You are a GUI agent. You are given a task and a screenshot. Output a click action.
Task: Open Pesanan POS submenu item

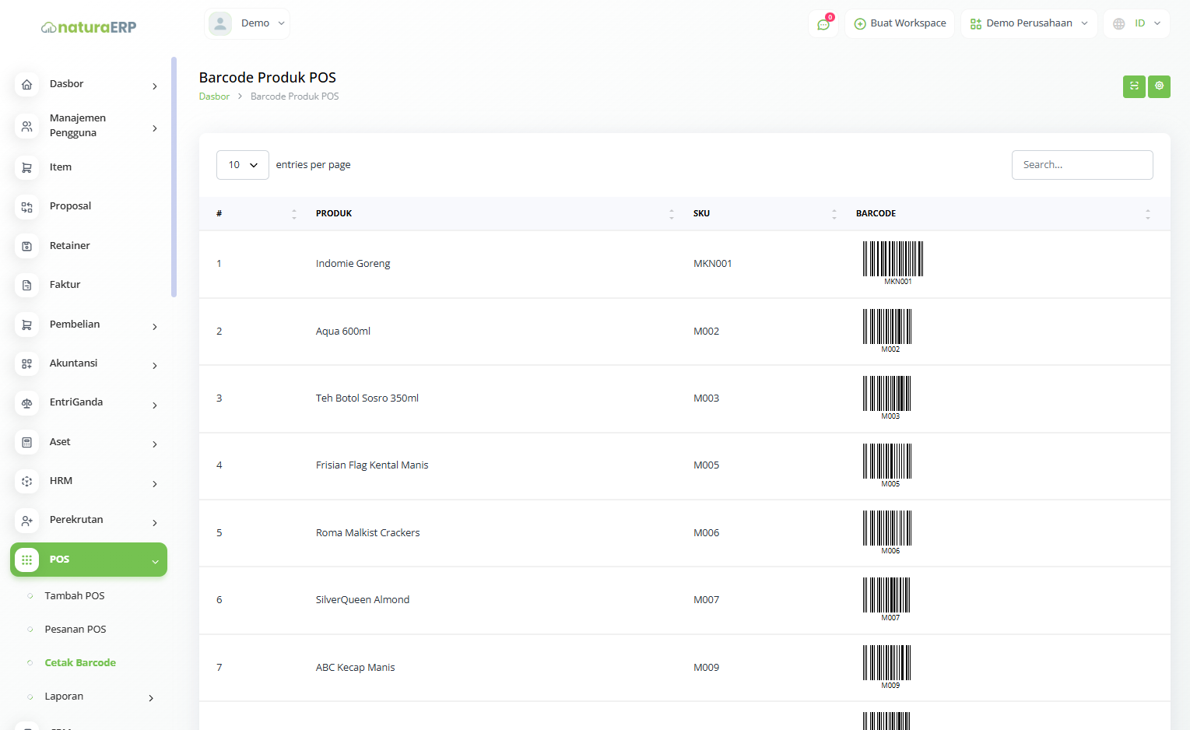point(75,630)
